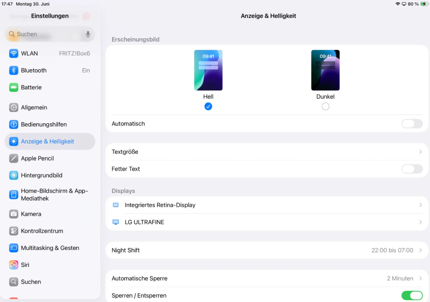Enable the Automatisch appearance toggle
The image size is (430, 302).
(x=412, y=124)
